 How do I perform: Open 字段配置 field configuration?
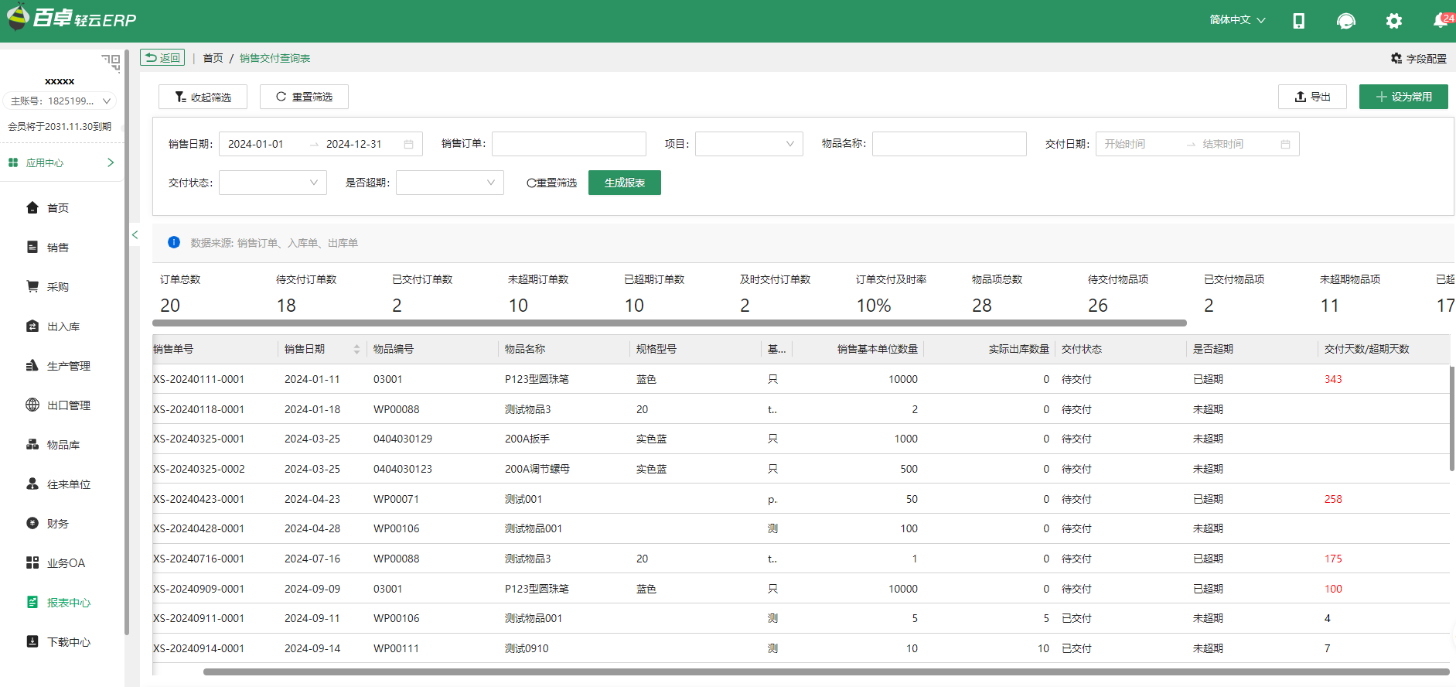tap(1418, 59)
